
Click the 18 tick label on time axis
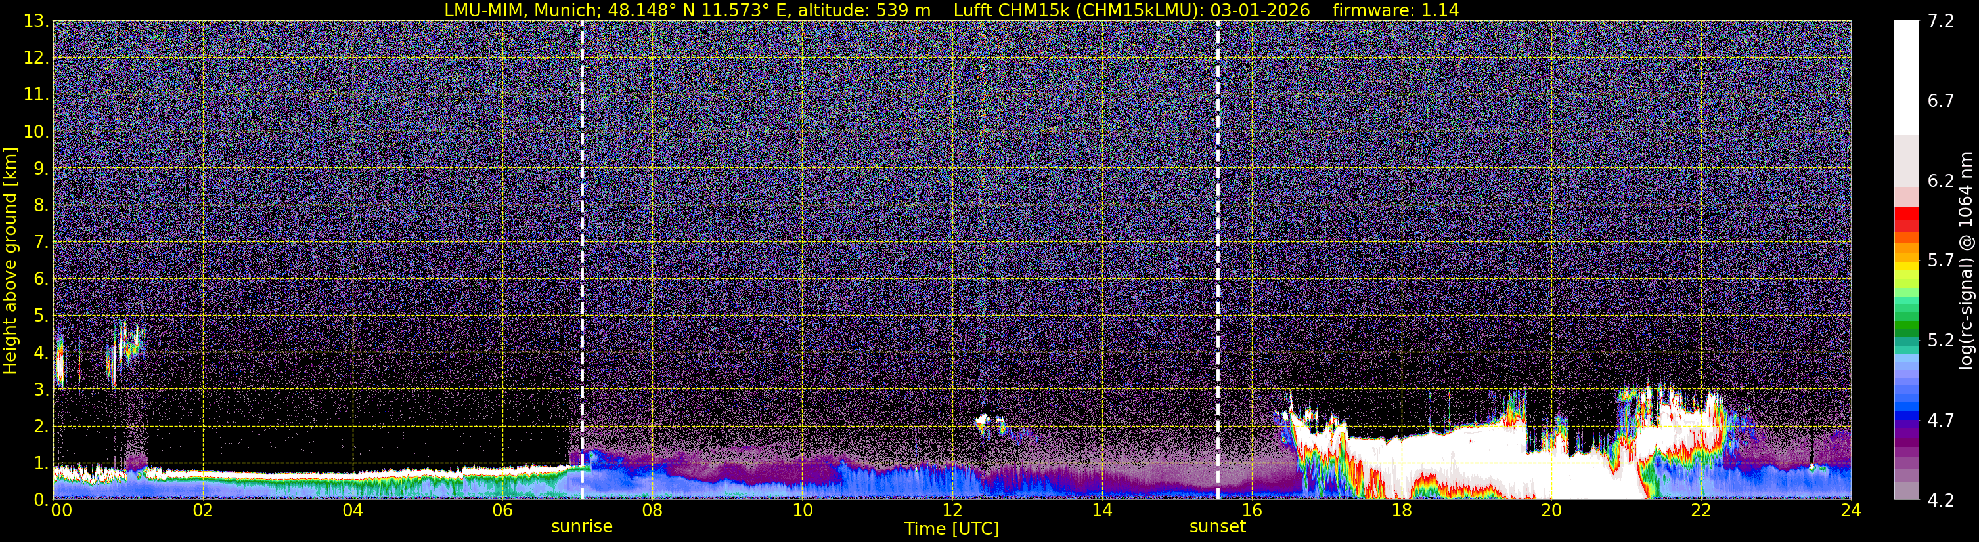click(x=1401, y=511)
